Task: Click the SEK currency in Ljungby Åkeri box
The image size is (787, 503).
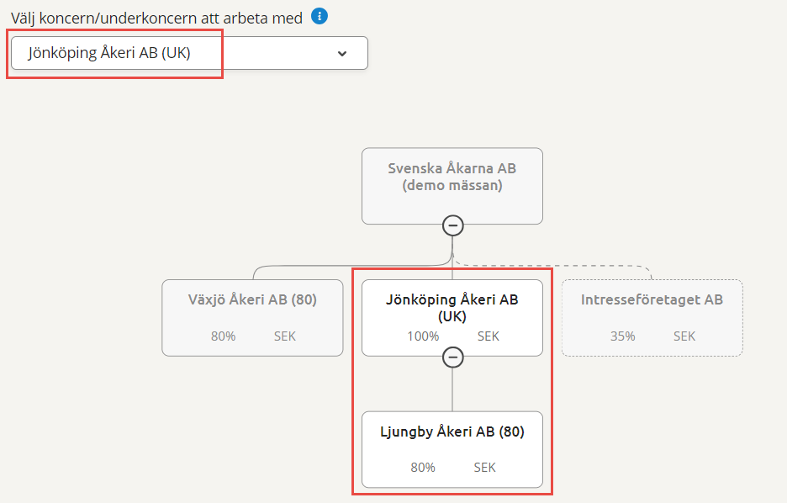Action: pos(485,468)
